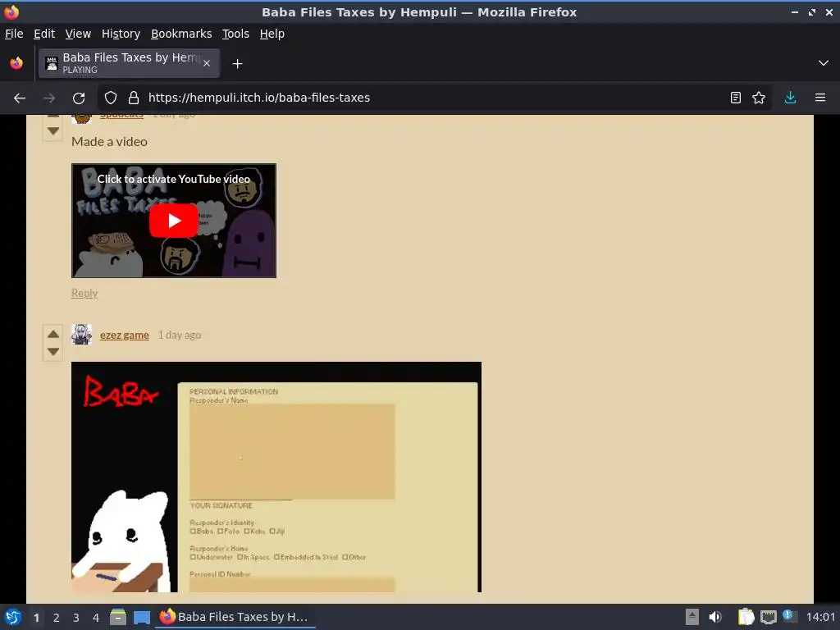Viewport: 840px width, 630px height.
Task: Go back to the previous page
Action: 20,98
